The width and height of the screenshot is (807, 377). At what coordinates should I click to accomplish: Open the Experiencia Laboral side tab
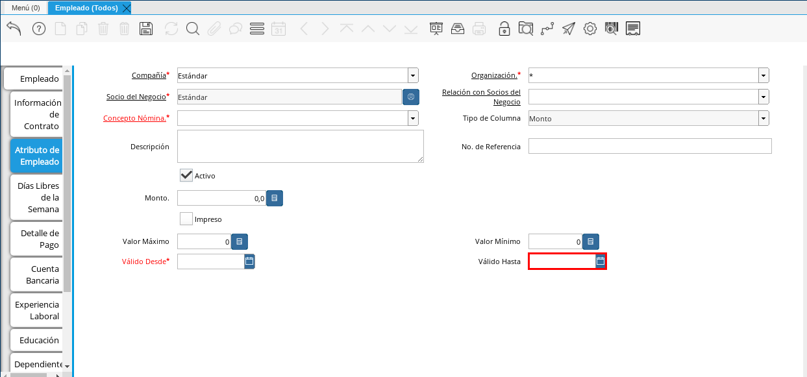tap(37, 310)
